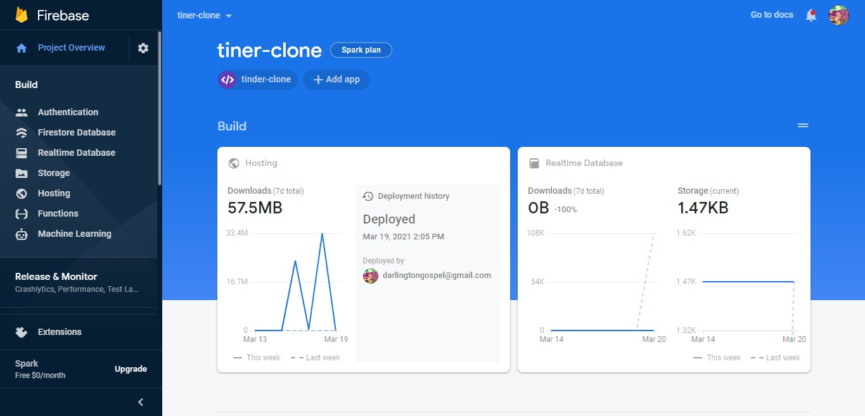Click the Build sidebar heading

point(27,85)
